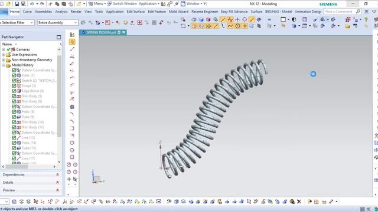Click the Assembly Navigator icon atop sidebar
378x212 pixels.
tap(72, 35)
